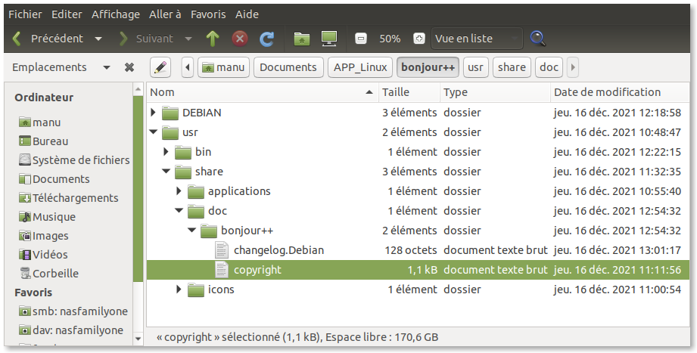The width and height of the screenshot is (697, 353).
Task: Sort by the Nom column header
Action: 263,92
